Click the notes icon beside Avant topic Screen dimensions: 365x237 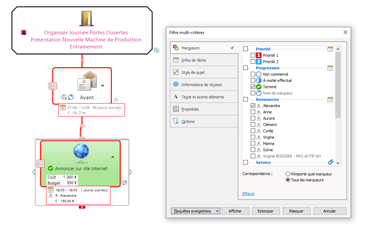(x=53, y=86)
